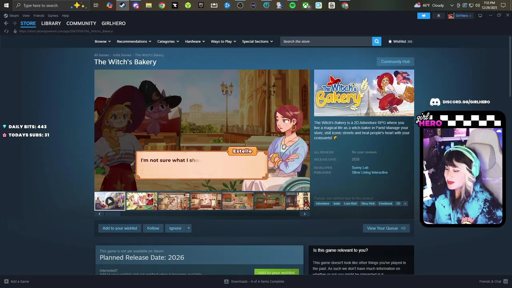Select the Emotional tag
This screenshot has height=288, width=512.
click(x=386, y=204)
